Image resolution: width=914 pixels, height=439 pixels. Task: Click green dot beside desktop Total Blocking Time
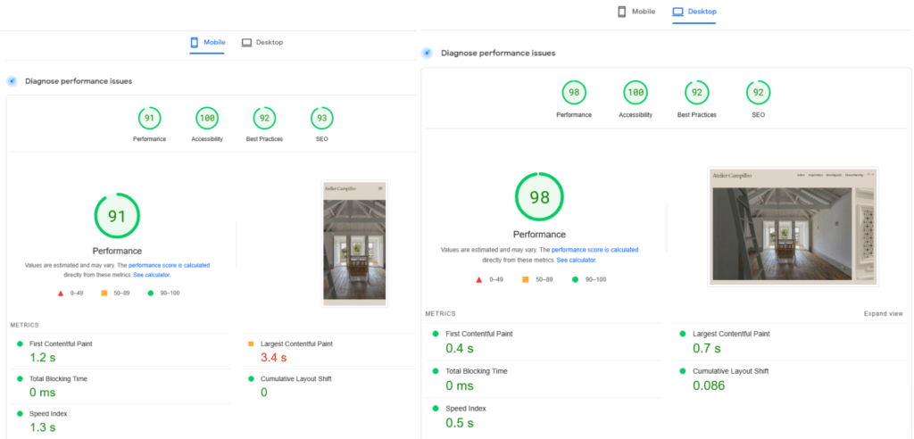(x=436, y=371)
